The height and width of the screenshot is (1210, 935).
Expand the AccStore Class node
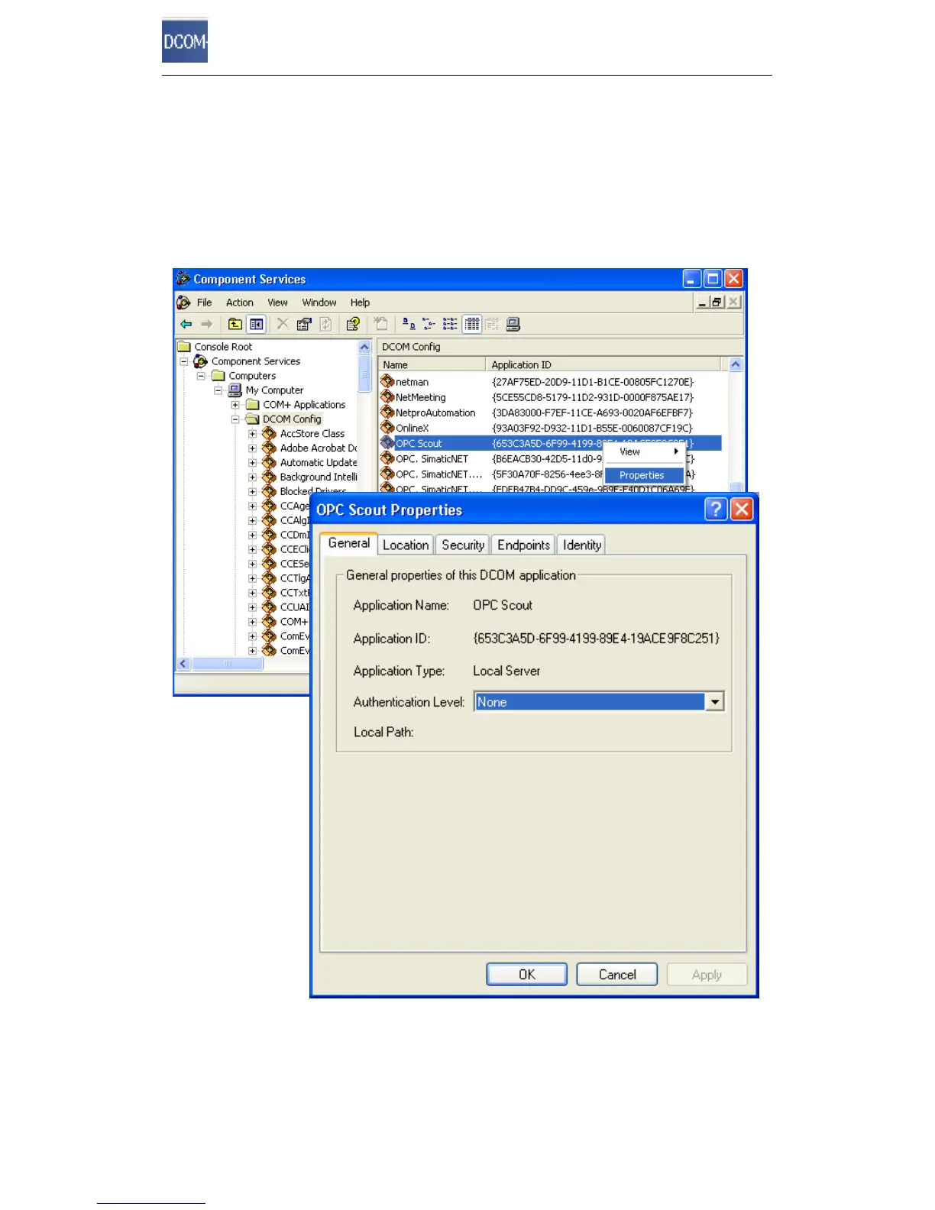tap(252, 434)
